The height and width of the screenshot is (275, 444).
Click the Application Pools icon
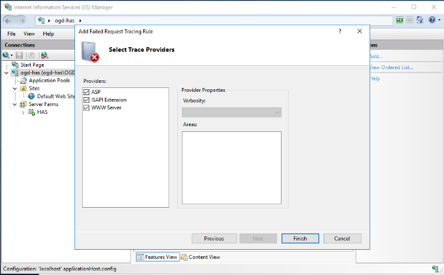click(x=23, y=80)
